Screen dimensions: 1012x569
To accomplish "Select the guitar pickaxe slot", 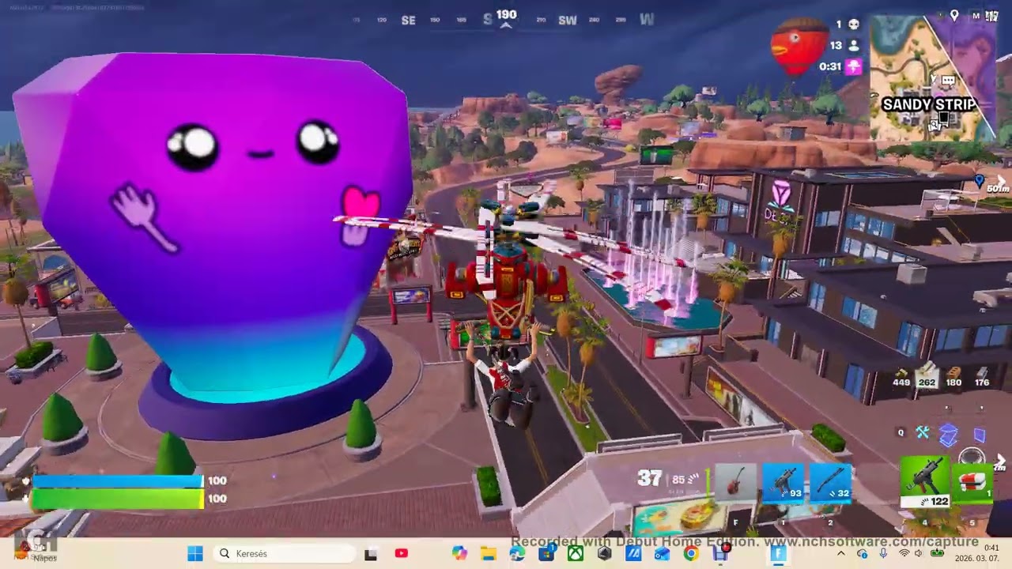I will click(735, 484).
